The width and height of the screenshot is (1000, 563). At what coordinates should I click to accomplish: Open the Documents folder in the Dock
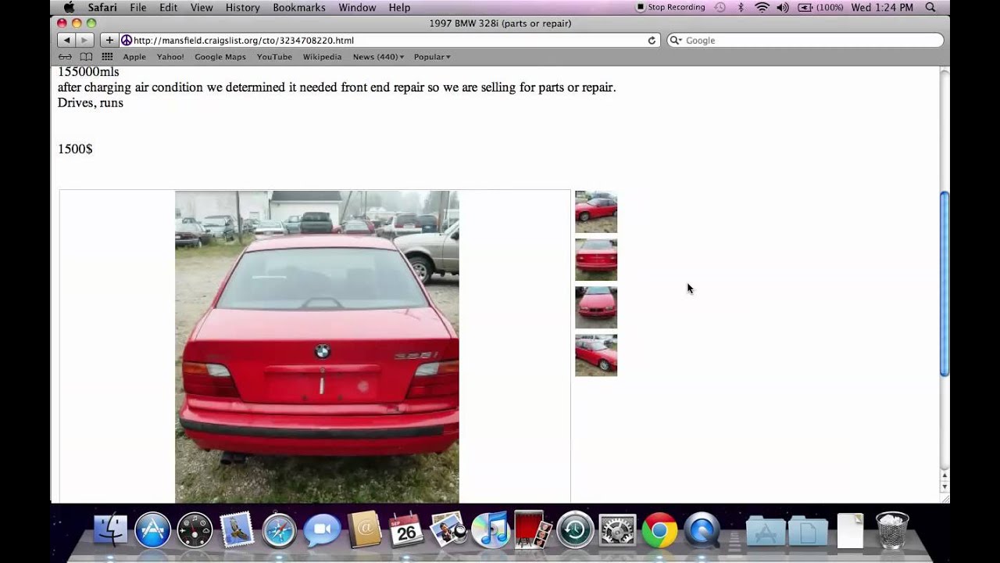[x=808, y=531]
